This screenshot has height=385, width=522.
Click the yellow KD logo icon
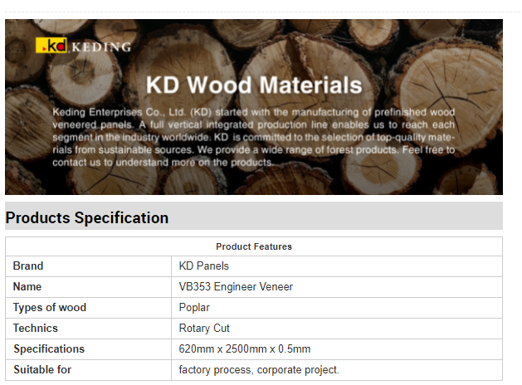pyautogui.click(x=51, y=46)
